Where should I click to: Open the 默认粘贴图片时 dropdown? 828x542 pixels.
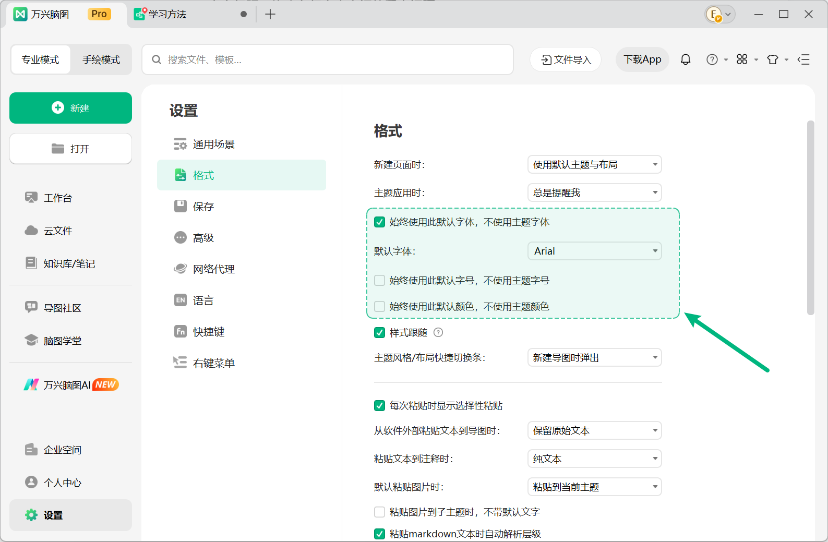pyautogui.click(x=595, y=487)
